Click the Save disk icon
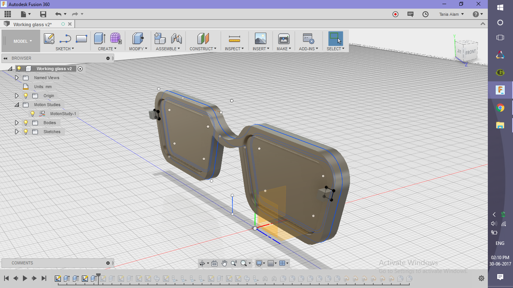 click(43, 14)
